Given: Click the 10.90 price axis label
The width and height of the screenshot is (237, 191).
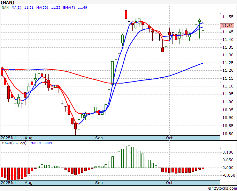Looking at the screenshot, I should [228, 118].
